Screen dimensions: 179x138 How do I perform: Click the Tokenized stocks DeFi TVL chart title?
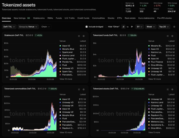pyautogui.click(x=106, y=89)
